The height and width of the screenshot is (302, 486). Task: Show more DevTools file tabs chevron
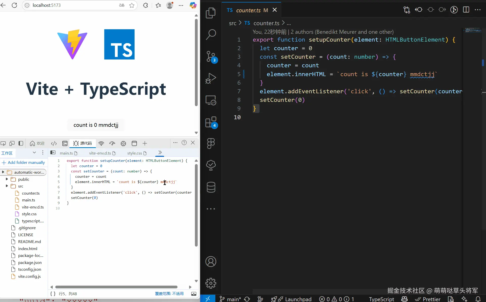point(160,153)
